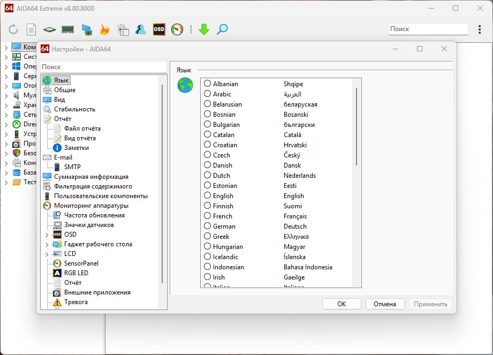Open the OSD panel toolbar icon
The height and width of the screenshot is (355, 493).
coord(159,29)
